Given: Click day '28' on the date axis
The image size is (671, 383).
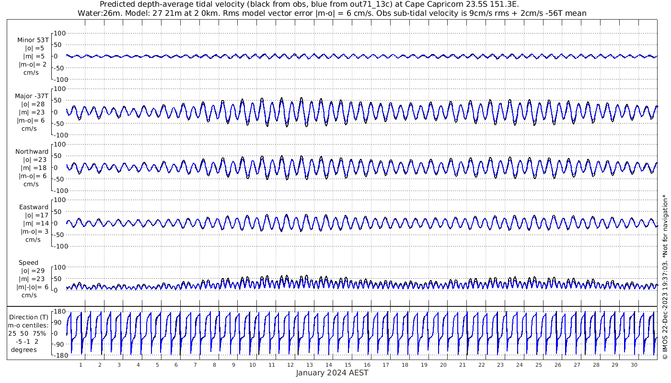Looking at the screenshot, I should point(596,365).
